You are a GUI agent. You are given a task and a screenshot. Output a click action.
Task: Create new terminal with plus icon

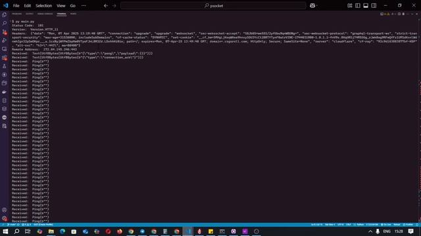392,14
